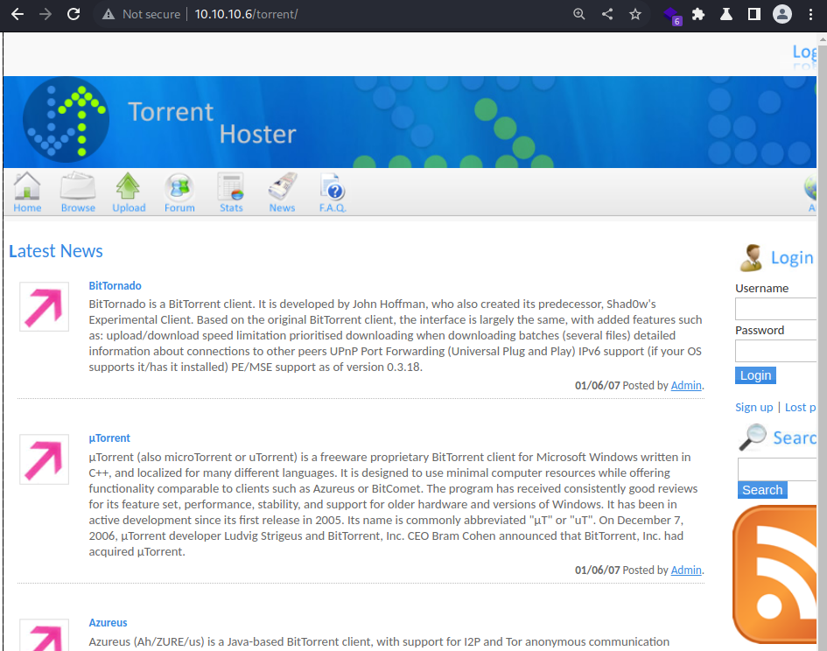
Task: Open the µTorrent news title link
Action: 109,438
